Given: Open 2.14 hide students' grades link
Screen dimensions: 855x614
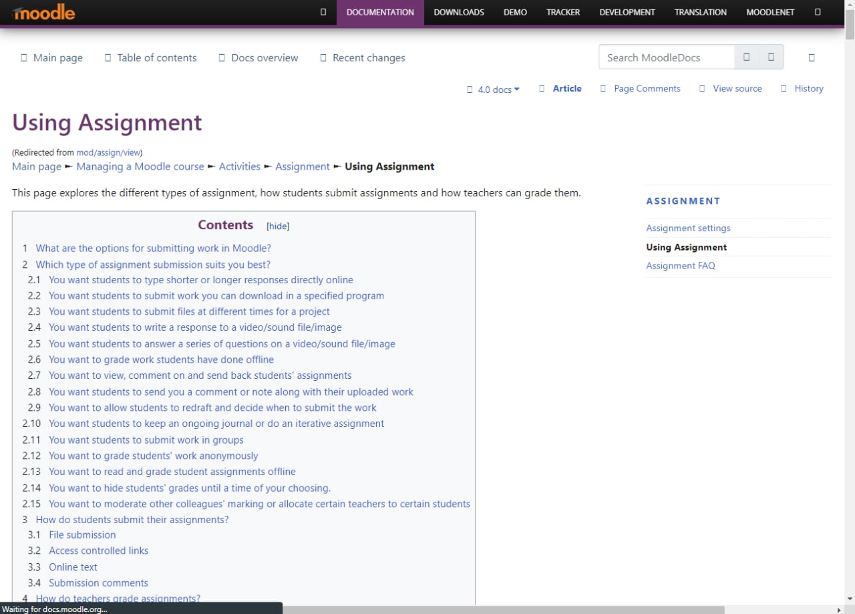Looking at the screenshot, I should tap(190, 488).
